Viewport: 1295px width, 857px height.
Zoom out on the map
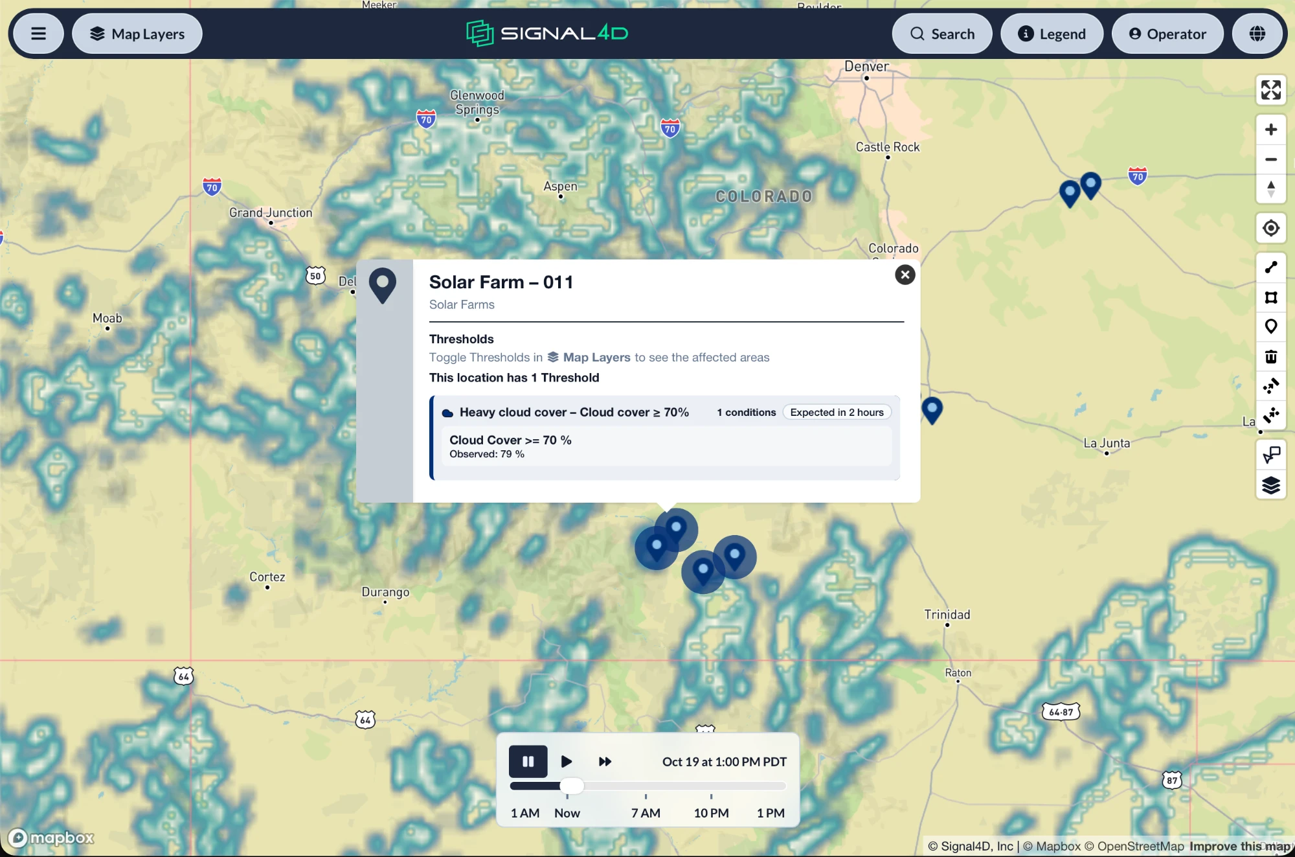[1271, 159]
